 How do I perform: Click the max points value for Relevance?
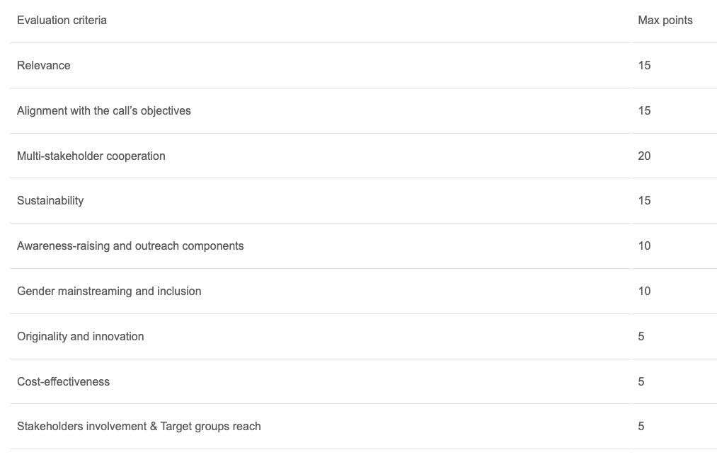point(644,66)
